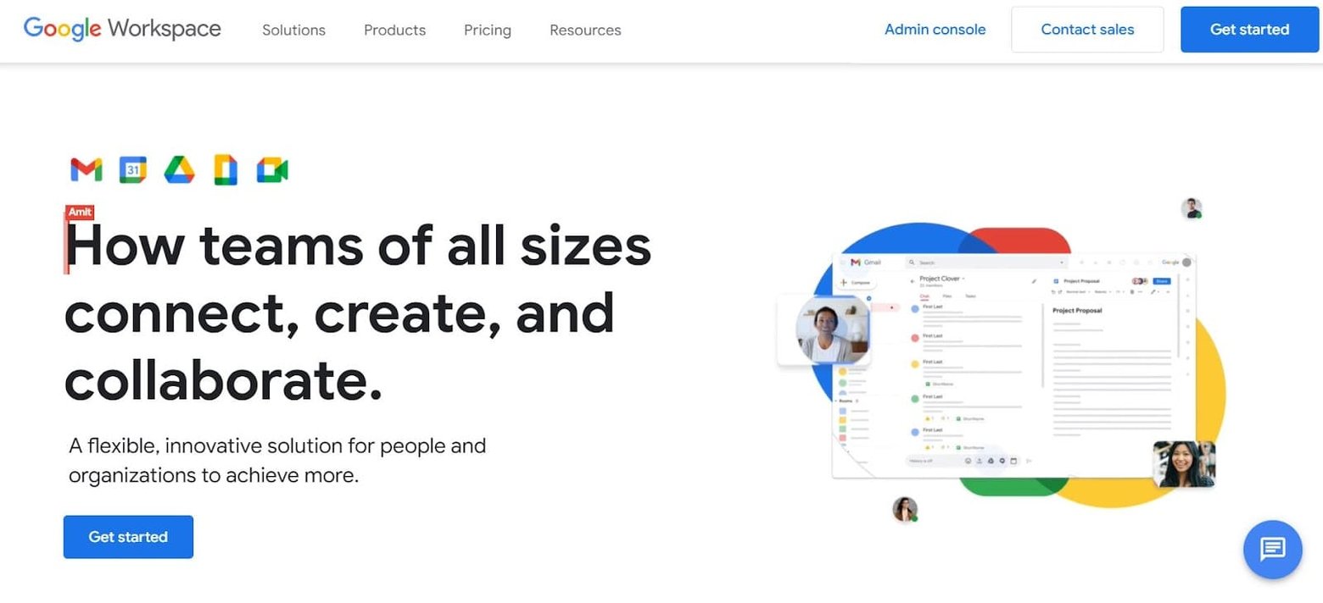Viewport: 1323px width, 603px height.
Task: Select the Google Meet camera icon
Action: [x=271, y=169]
